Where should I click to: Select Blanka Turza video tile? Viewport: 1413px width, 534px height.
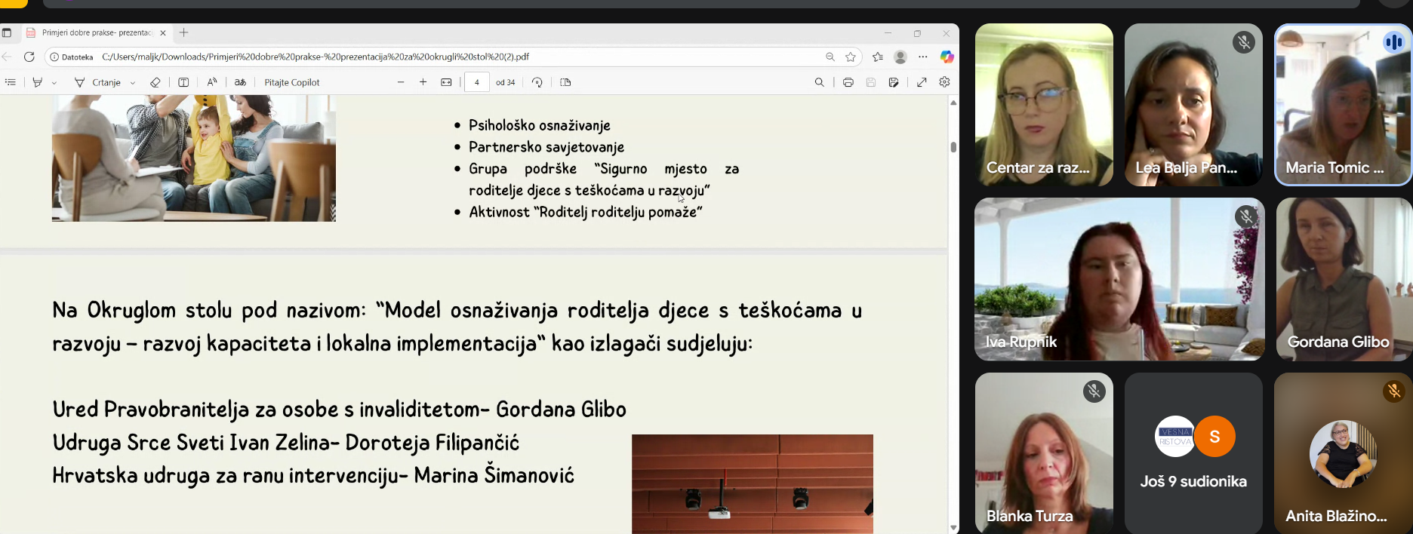point(1044,453)
